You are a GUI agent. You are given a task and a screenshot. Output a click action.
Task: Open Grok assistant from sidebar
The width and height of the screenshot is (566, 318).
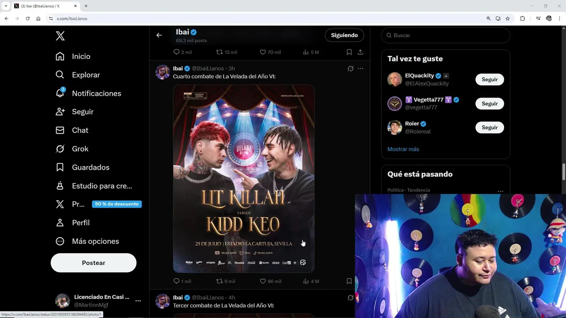[x=72, y=149]
